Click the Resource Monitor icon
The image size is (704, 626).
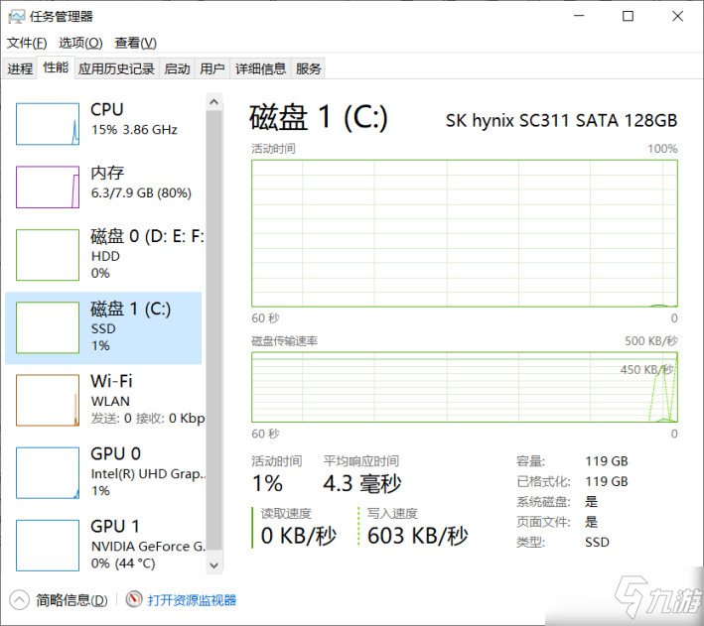tap(134, 600)
